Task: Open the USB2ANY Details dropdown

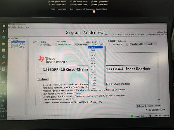Action: pyautogui.click(x=127, y=44)
